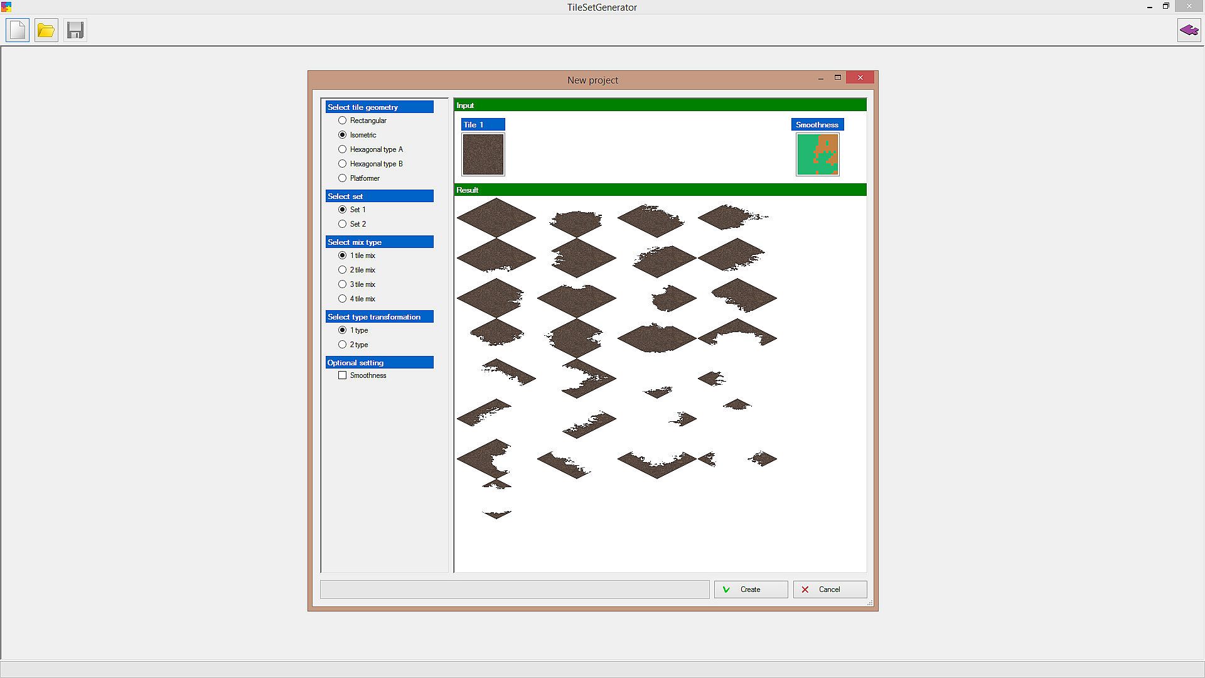Click the empty bar left of Create

pyautogui.click(x=515, y=589)
